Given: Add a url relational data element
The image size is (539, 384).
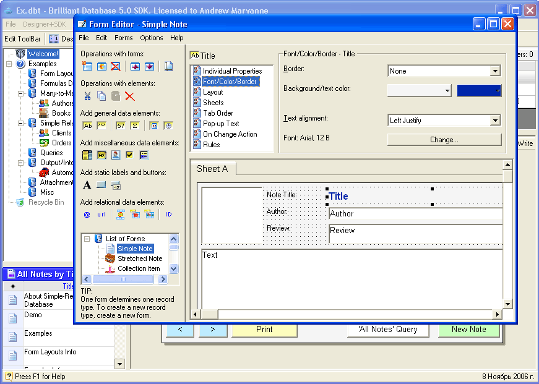Looking at the screenshot, I should 101,214.
